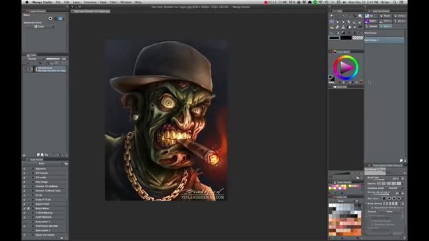
Task: Select the Pencil sub tool group
Action: 385,16
